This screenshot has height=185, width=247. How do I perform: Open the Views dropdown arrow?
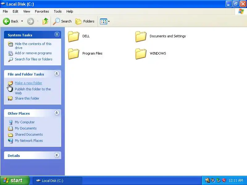[x=109, y=21]
